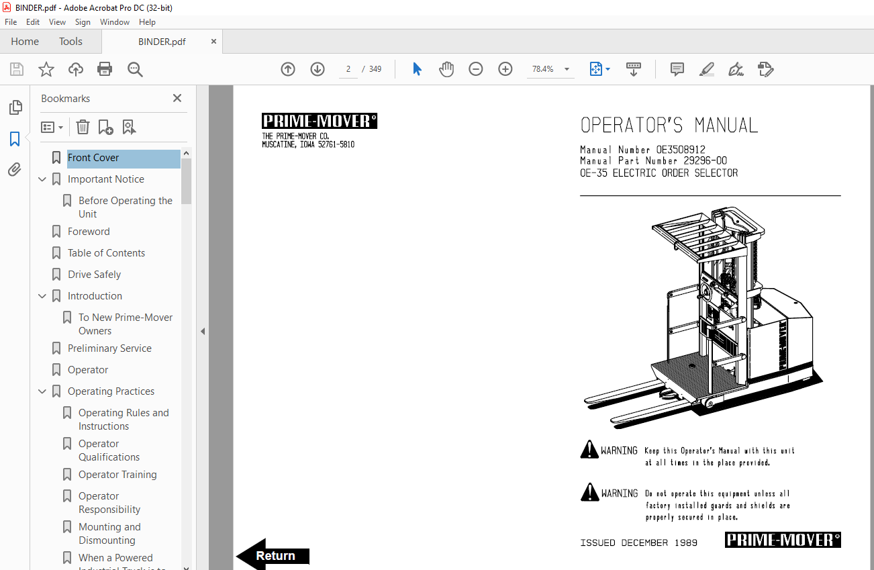Activate the Hand pan tool

coord(446,69)
